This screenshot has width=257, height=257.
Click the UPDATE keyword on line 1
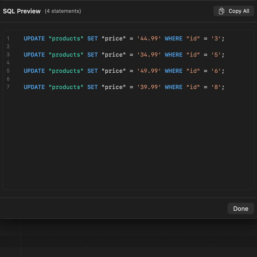34,39
